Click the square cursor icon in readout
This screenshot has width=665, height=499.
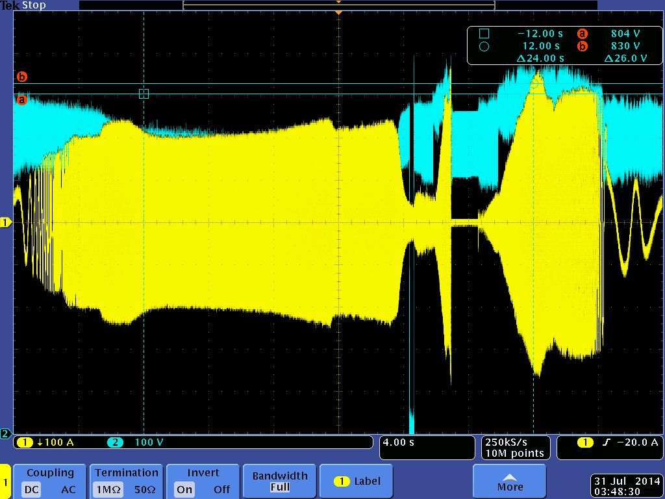point(484,34)
